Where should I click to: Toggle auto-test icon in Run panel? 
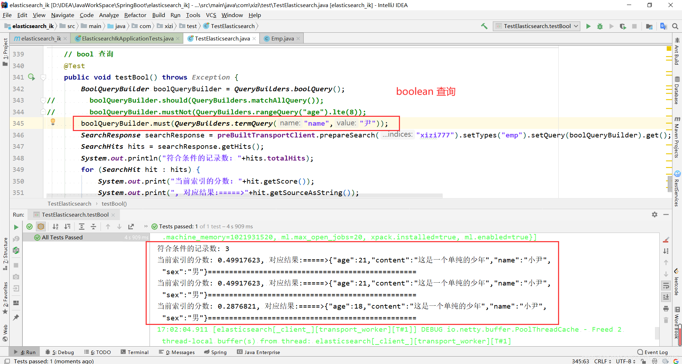tap(16, 250)
